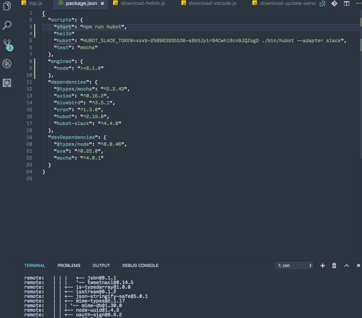Click the "npm run hubot" value

click(x=102, y=27)
